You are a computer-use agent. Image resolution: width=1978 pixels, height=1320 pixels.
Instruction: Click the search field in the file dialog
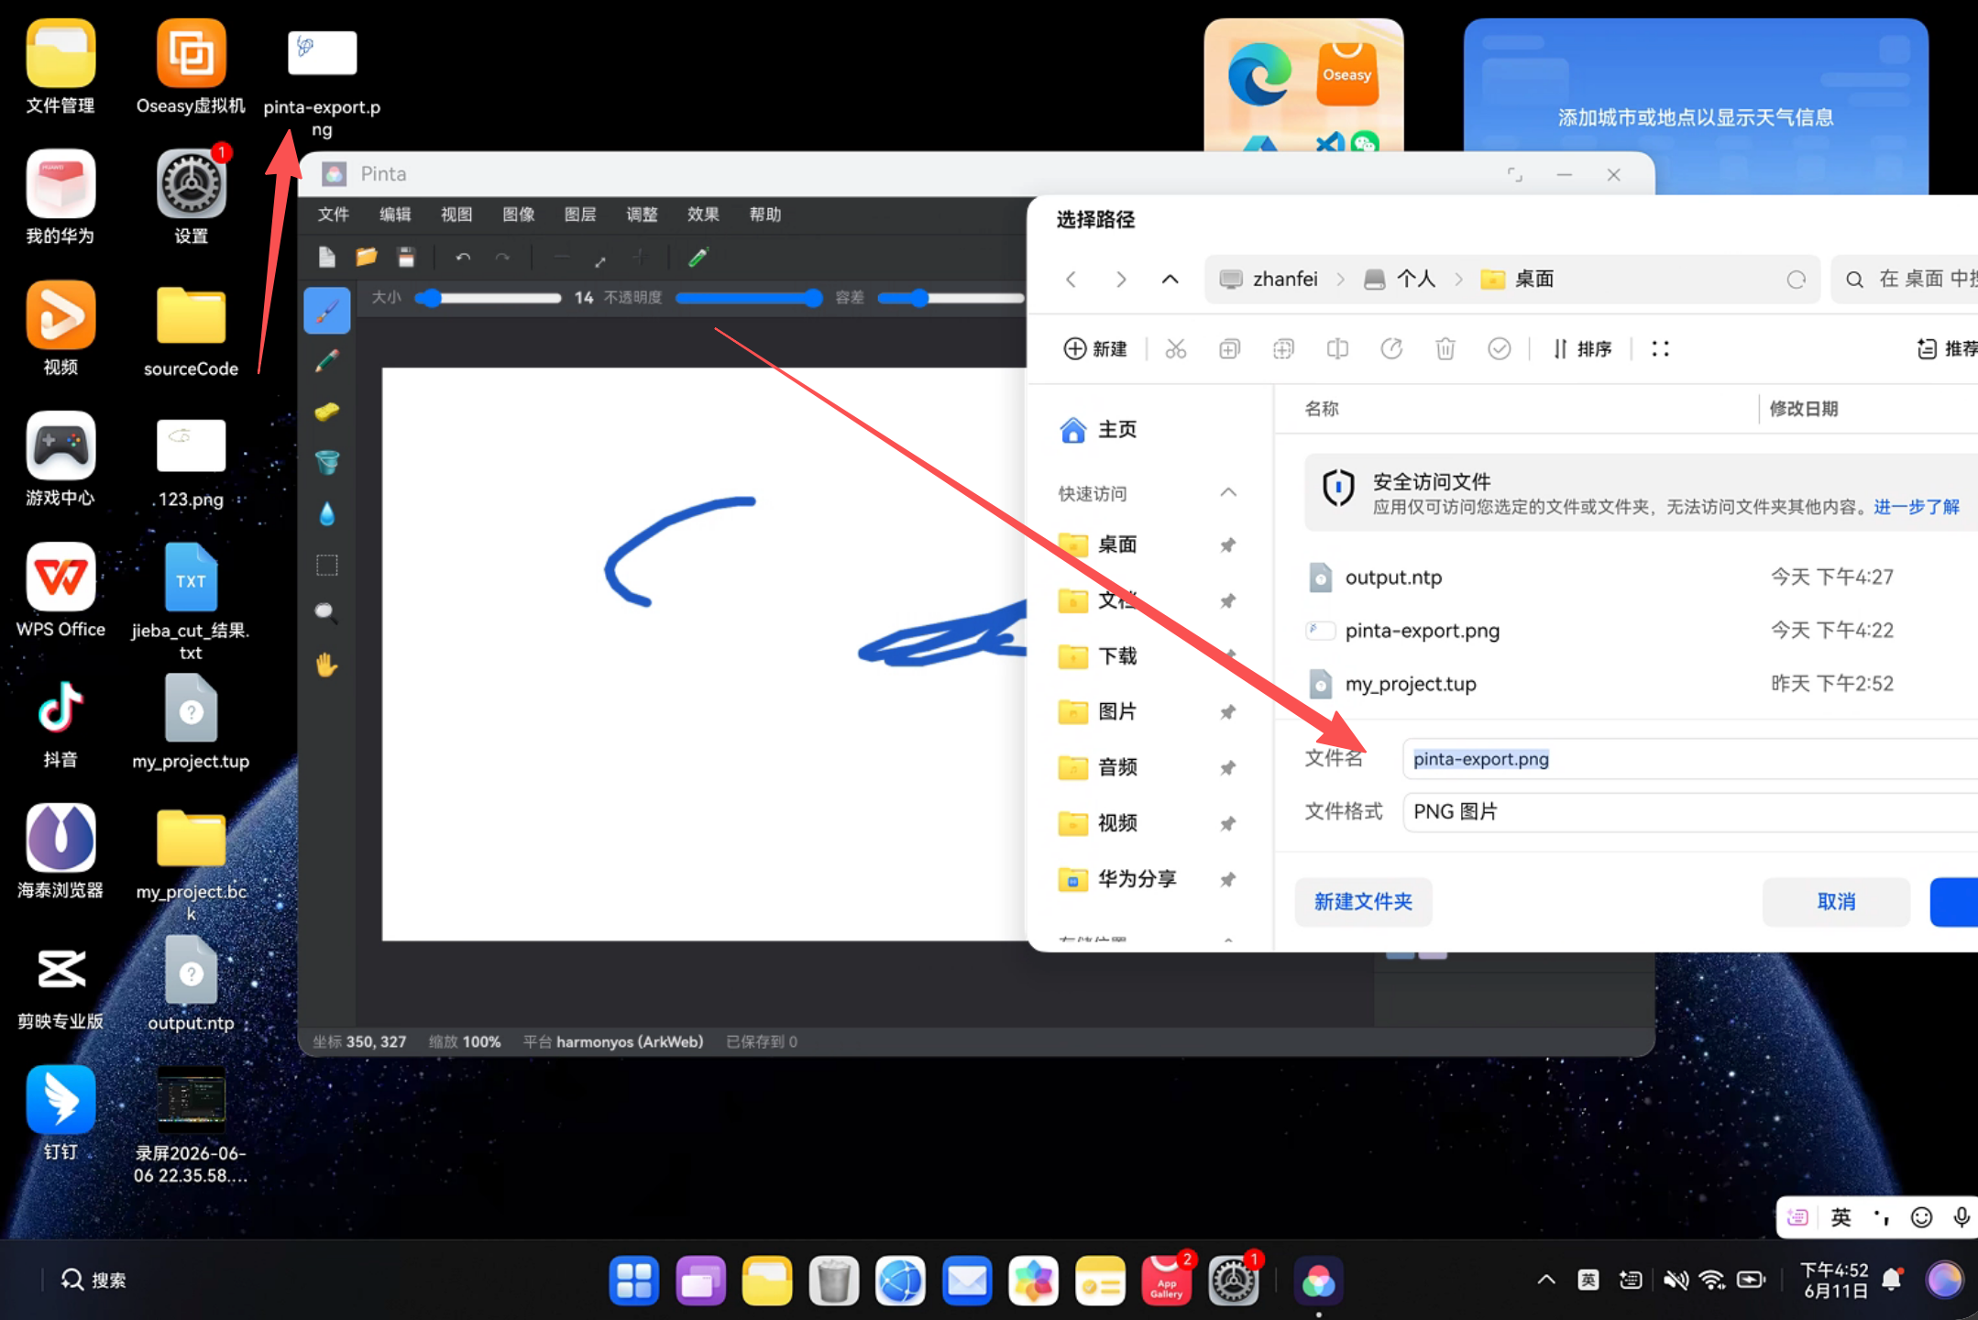[x=1905, y=280]
